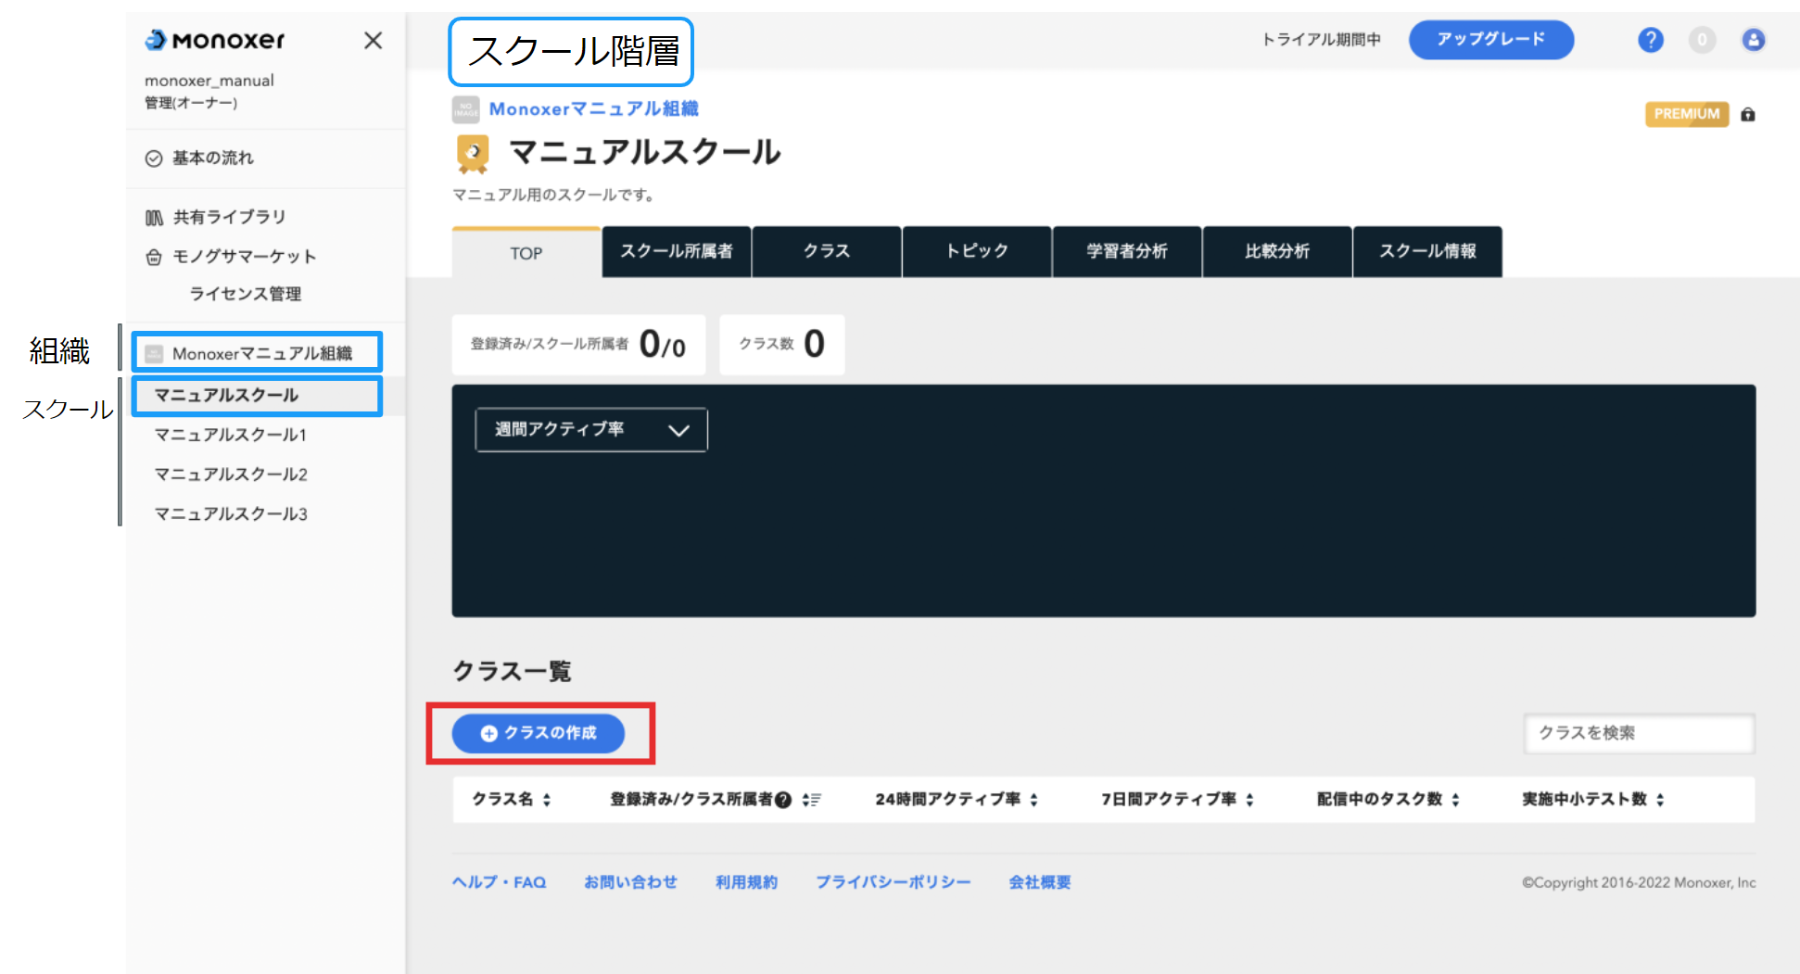The image size is (1800, 974).
Task: Open the 利用規約 footer link
Action: click(746, 882)
